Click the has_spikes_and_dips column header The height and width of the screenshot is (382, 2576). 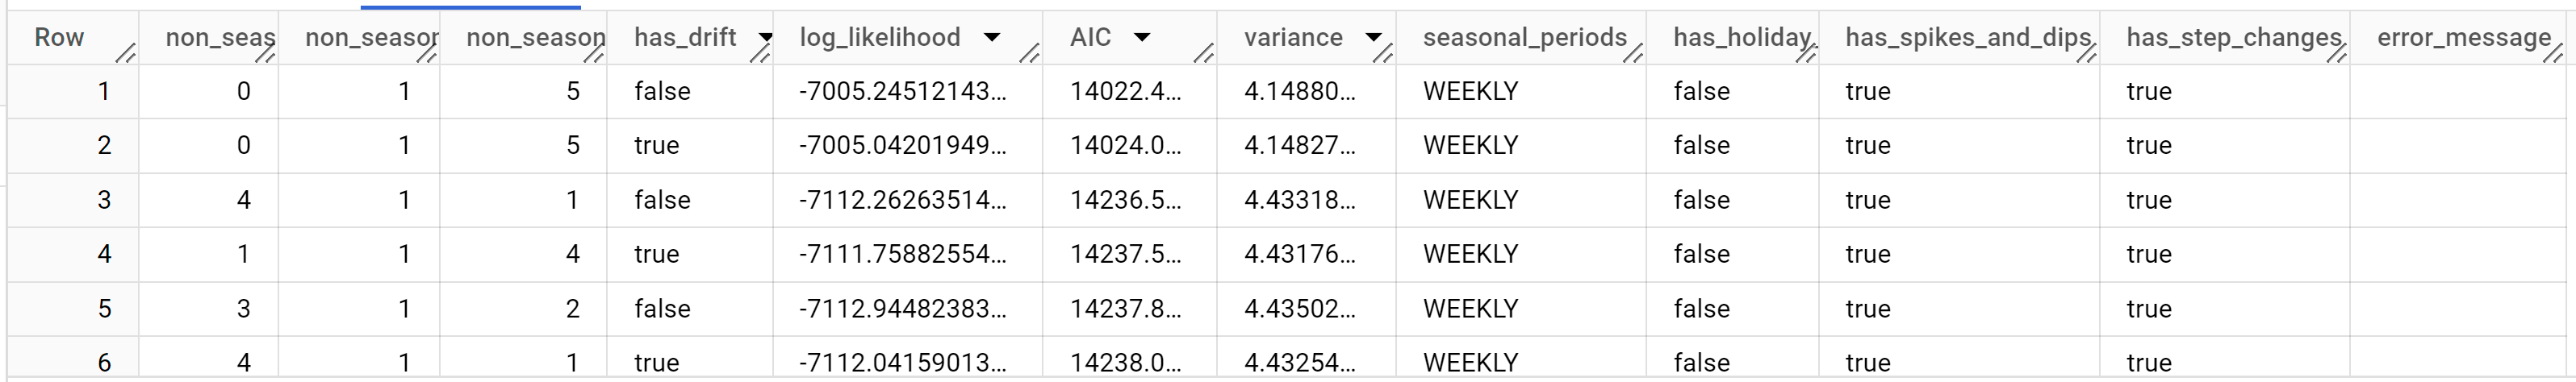pyautogui.click(x=1967, y=38)
